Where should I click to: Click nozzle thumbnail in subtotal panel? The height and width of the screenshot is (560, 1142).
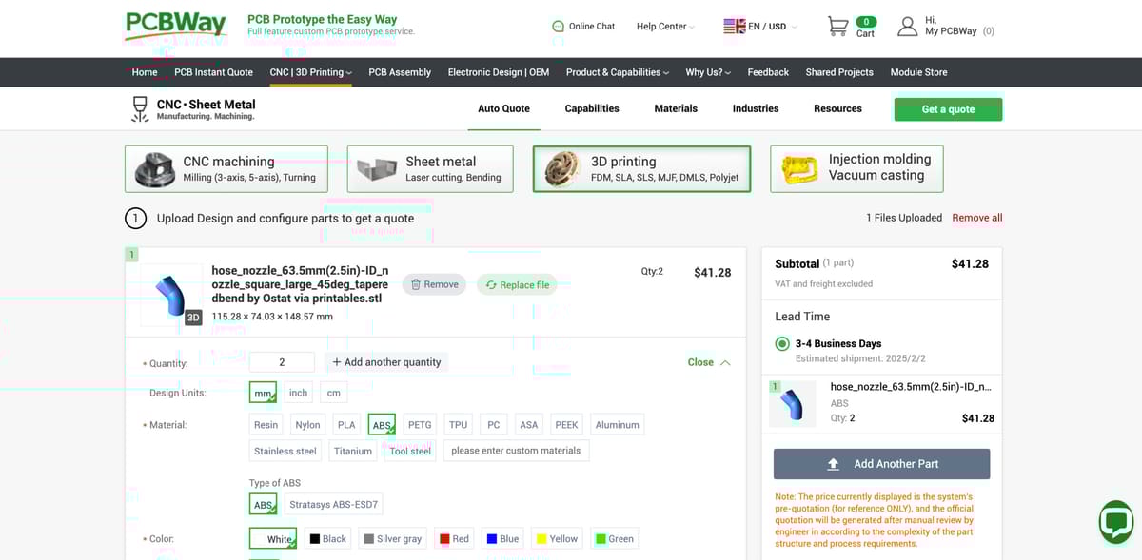792,403
